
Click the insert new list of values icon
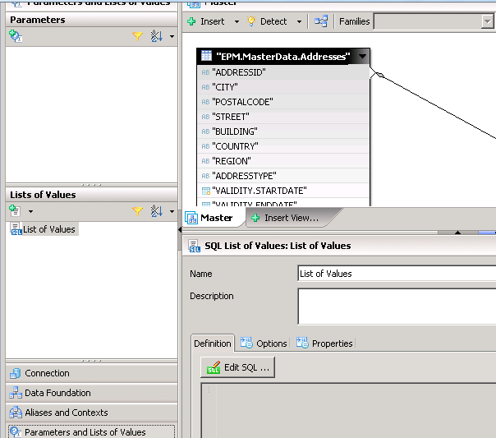pyautogui.click(x=15, y=210)
